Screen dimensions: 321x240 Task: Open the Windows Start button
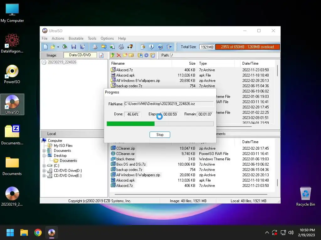click(x=10, y=232)
